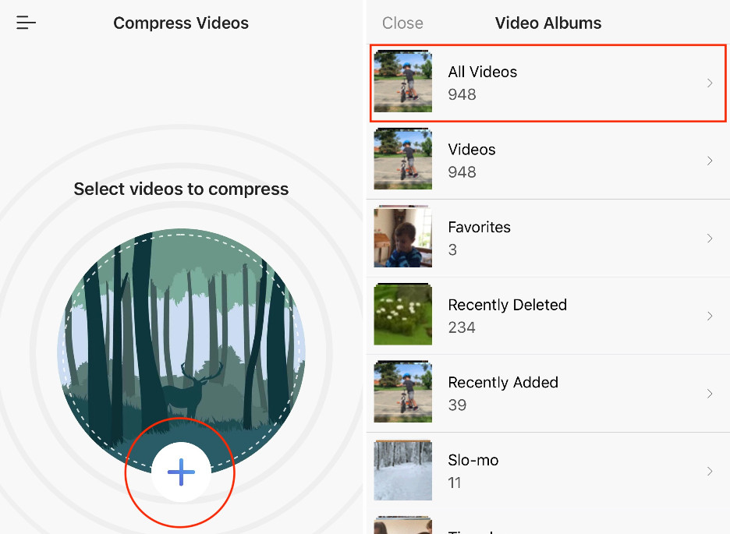Open the All Videos album
The height and width of the screenshot is (534, 730).
click(548, 83)
